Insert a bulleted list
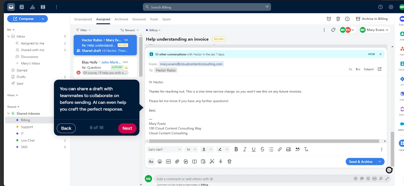The width and height of the screenshot is (404, 186). coord(271,149)
